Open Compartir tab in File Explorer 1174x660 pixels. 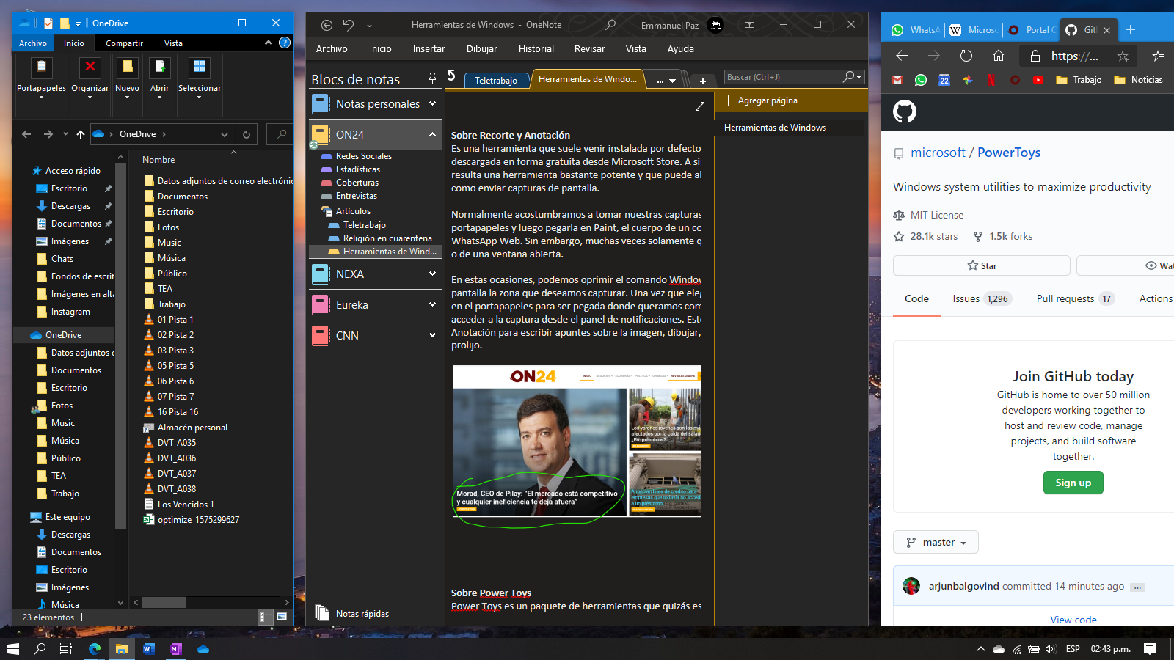(x=124, y=43)
